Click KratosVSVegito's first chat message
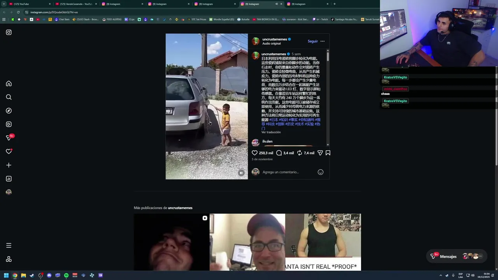This screenshot has height=280, width=498. [x=395, y=77]
